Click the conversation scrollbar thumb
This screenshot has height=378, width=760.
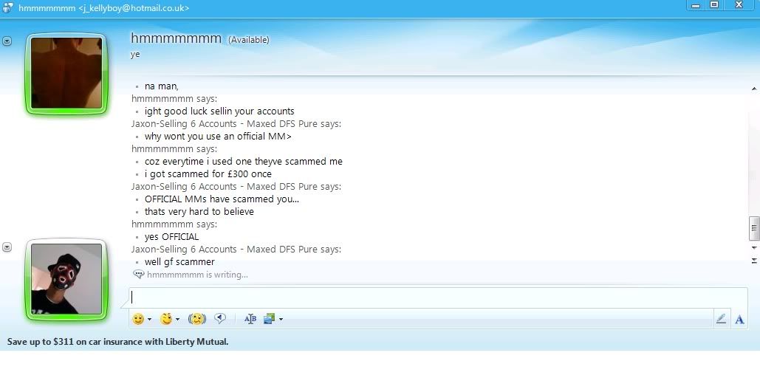pyautogui.click(x=753, y=229)
